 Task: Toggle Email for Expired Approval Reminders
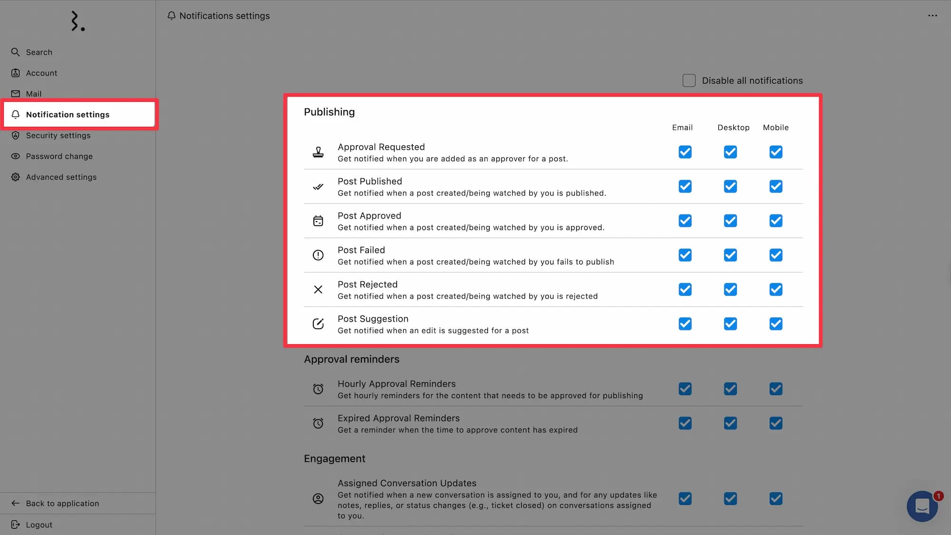tap(685, 423)
